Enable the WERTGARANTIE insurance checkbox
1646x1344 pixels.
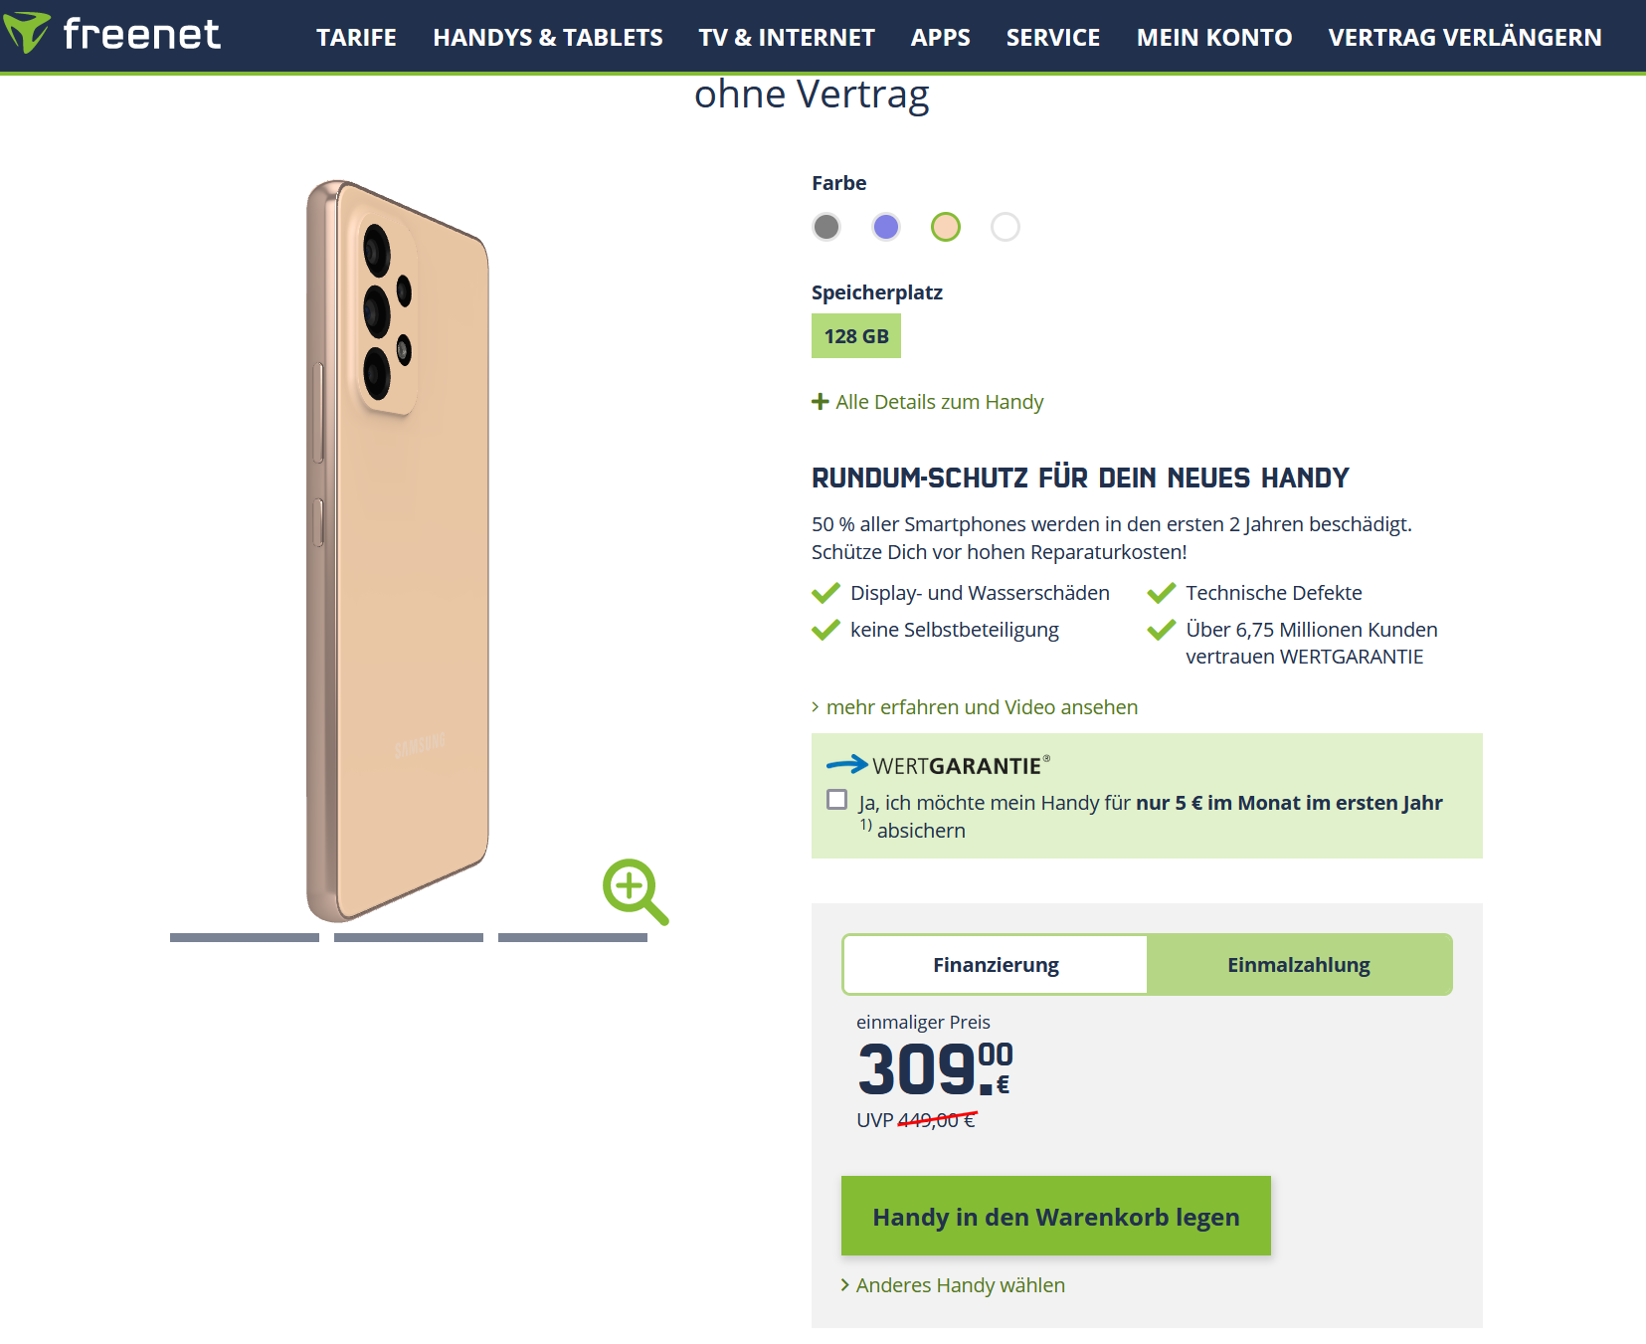(837, 800)
